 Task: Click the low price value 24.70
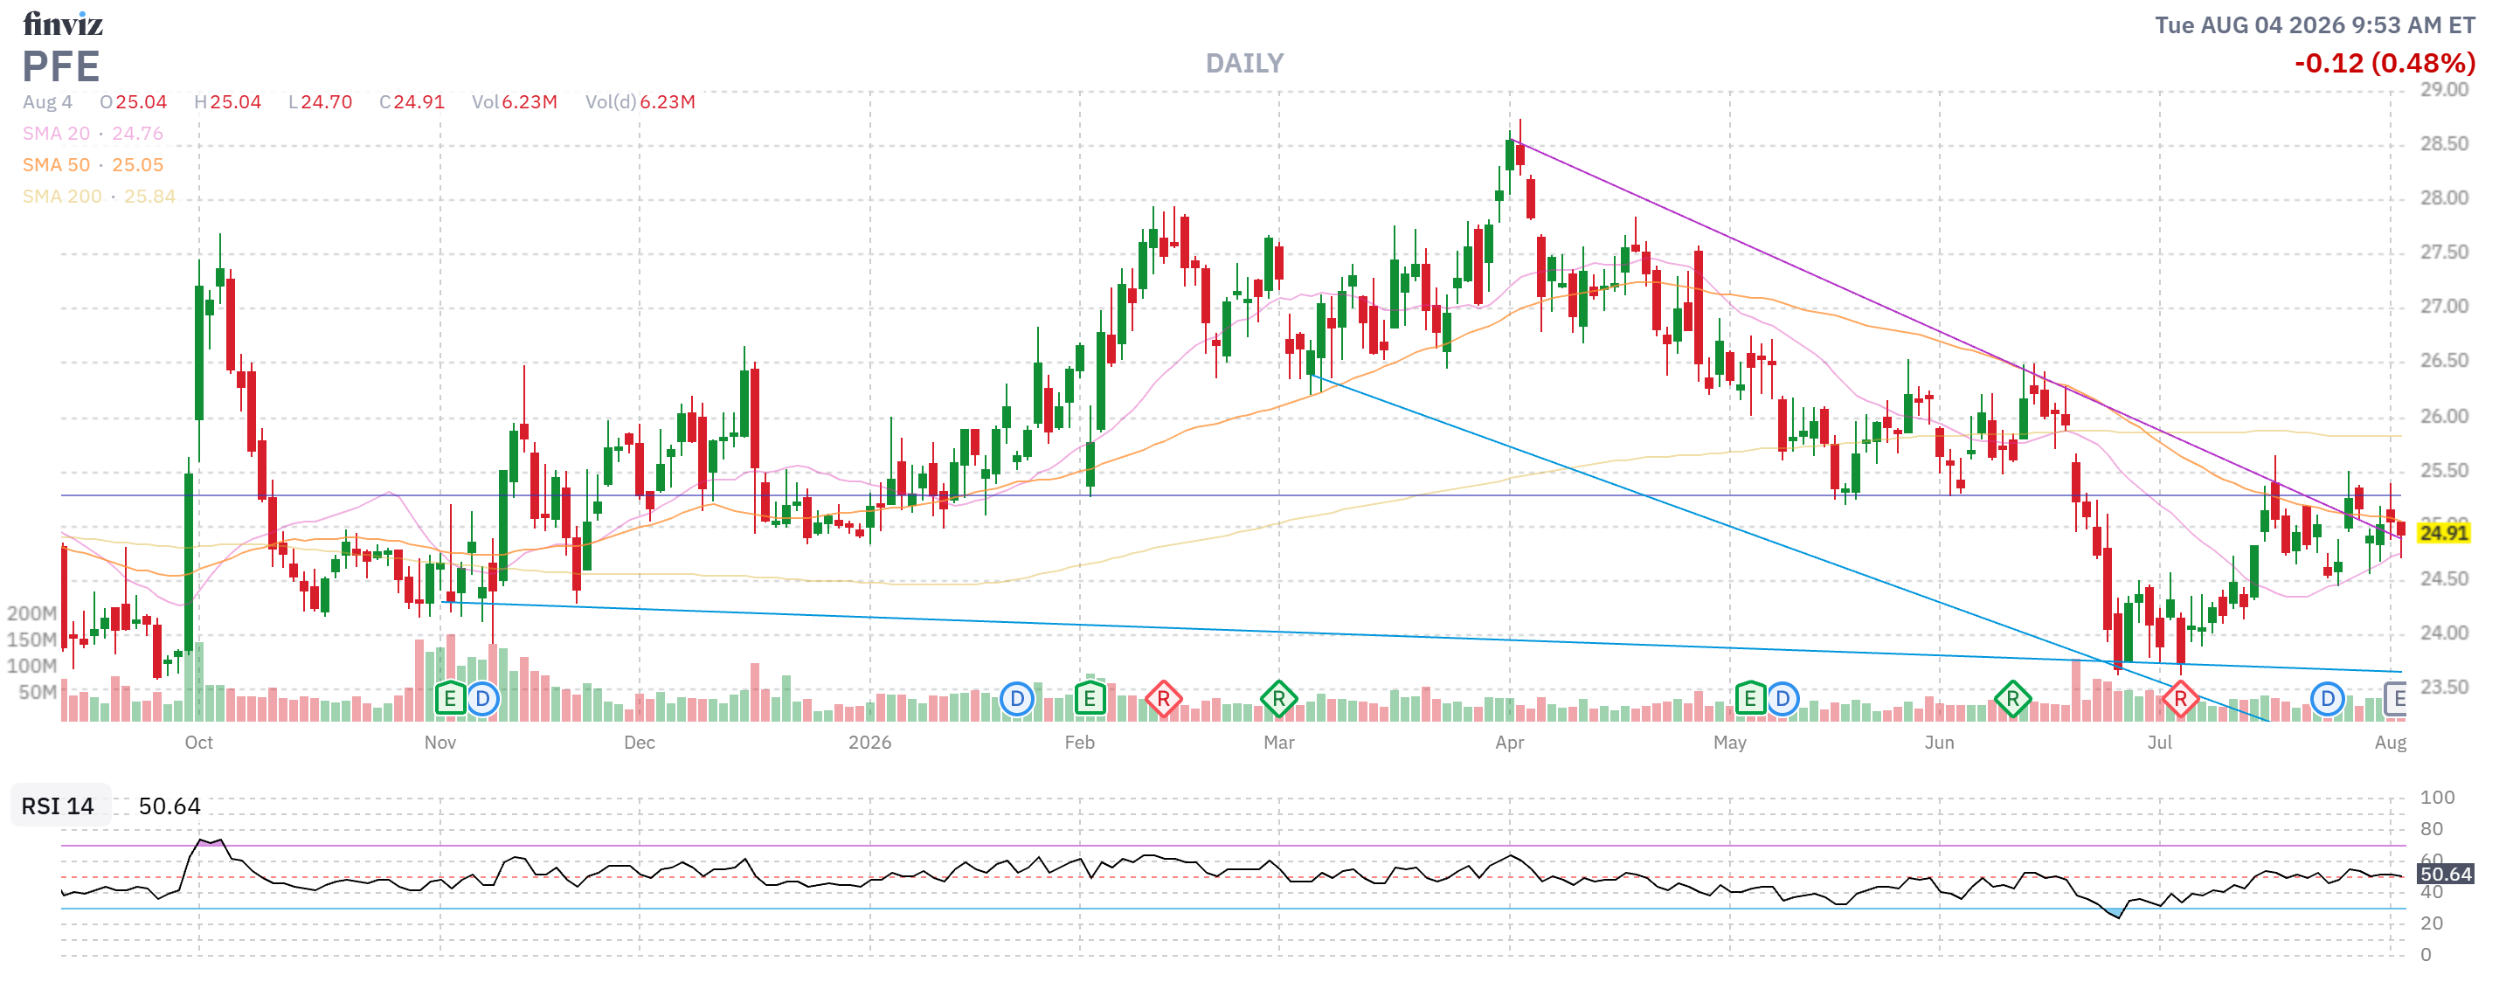[327, 102]
